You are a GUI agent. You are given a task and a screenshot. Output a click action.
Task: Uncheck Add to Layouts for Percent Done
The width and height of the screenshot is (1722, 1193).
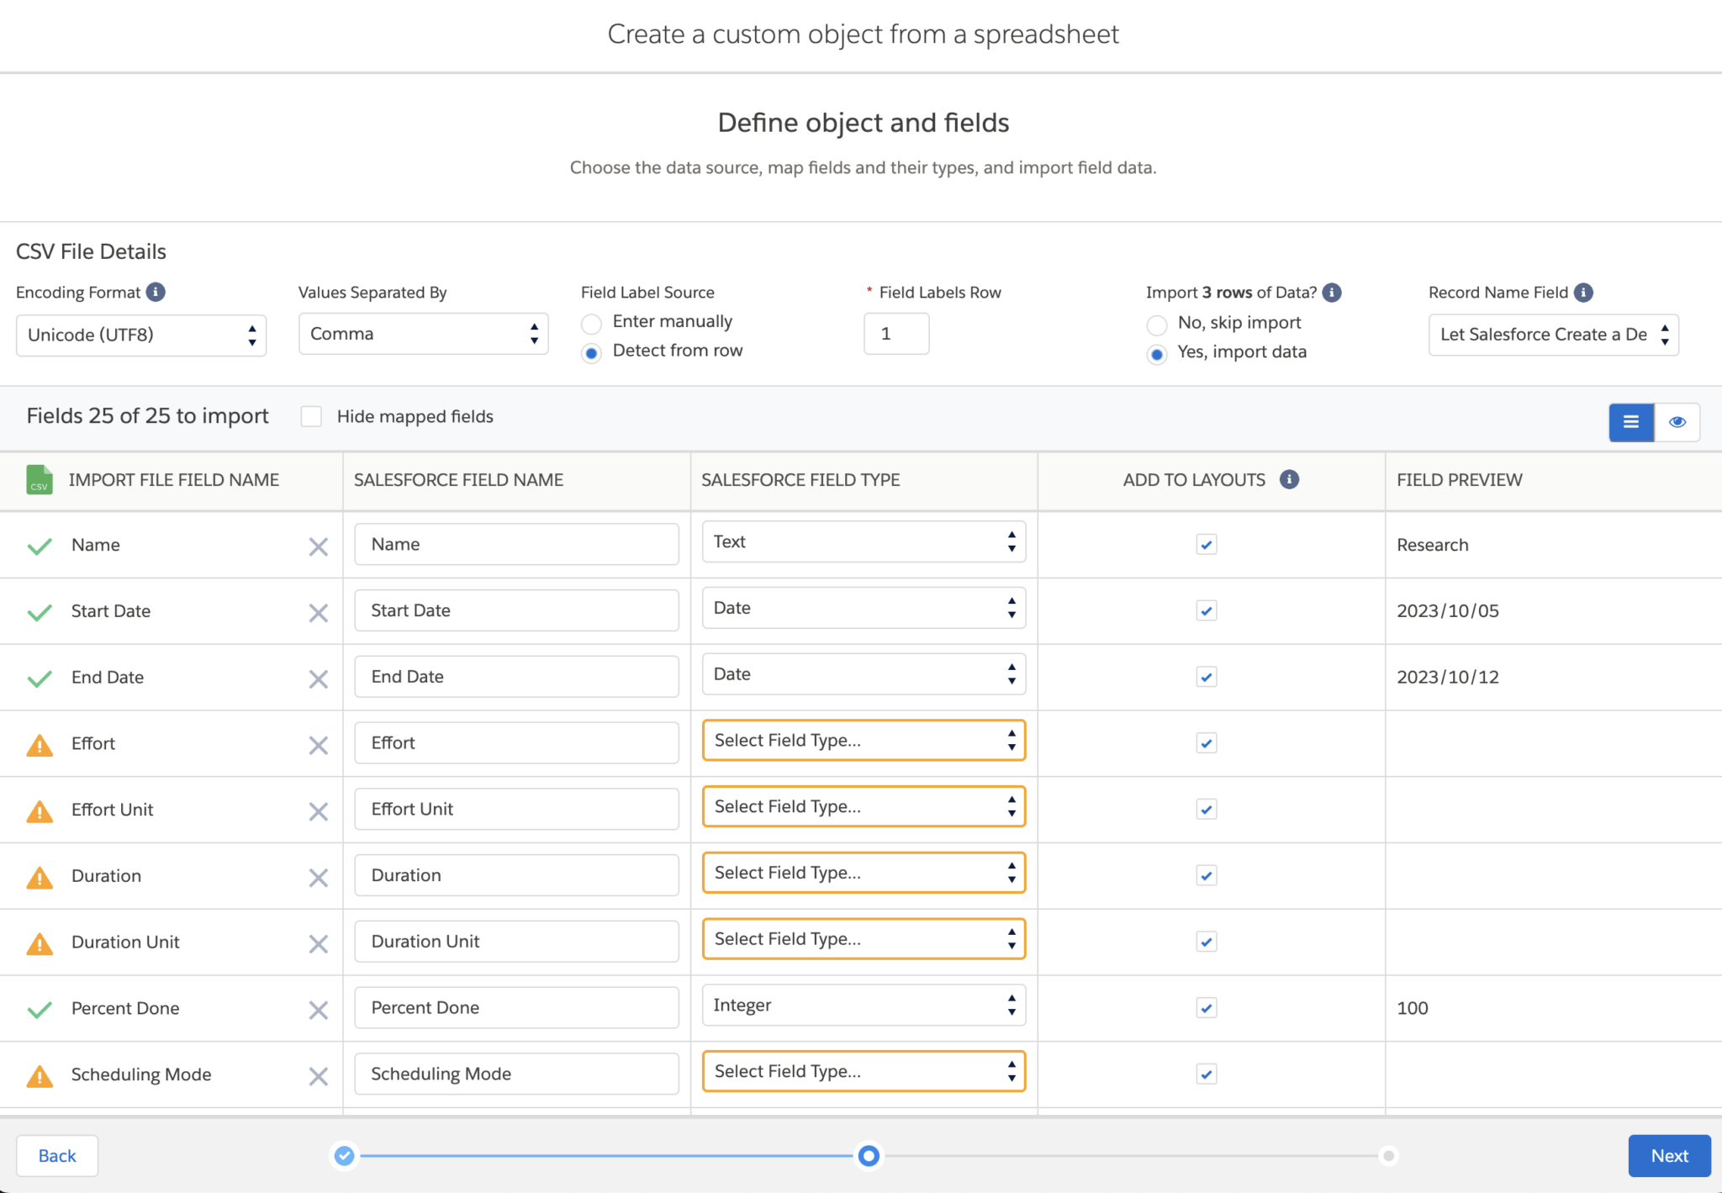1206,1007
